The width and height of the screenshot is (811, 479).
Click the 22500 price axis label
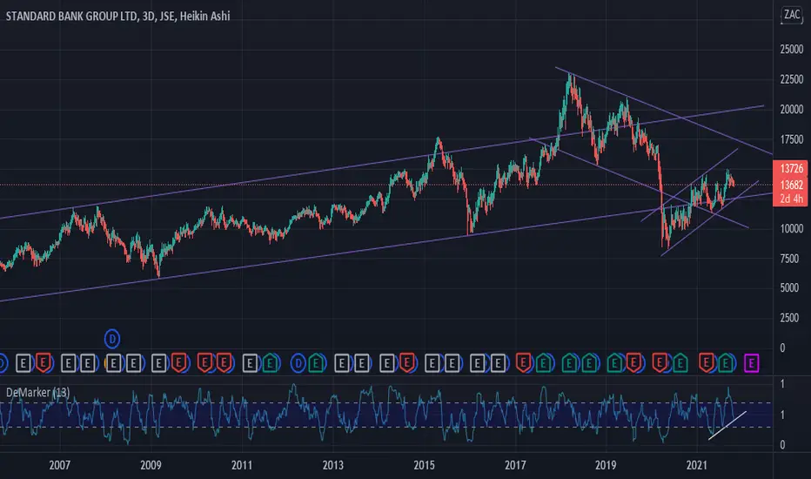click(x=791, y=79)
